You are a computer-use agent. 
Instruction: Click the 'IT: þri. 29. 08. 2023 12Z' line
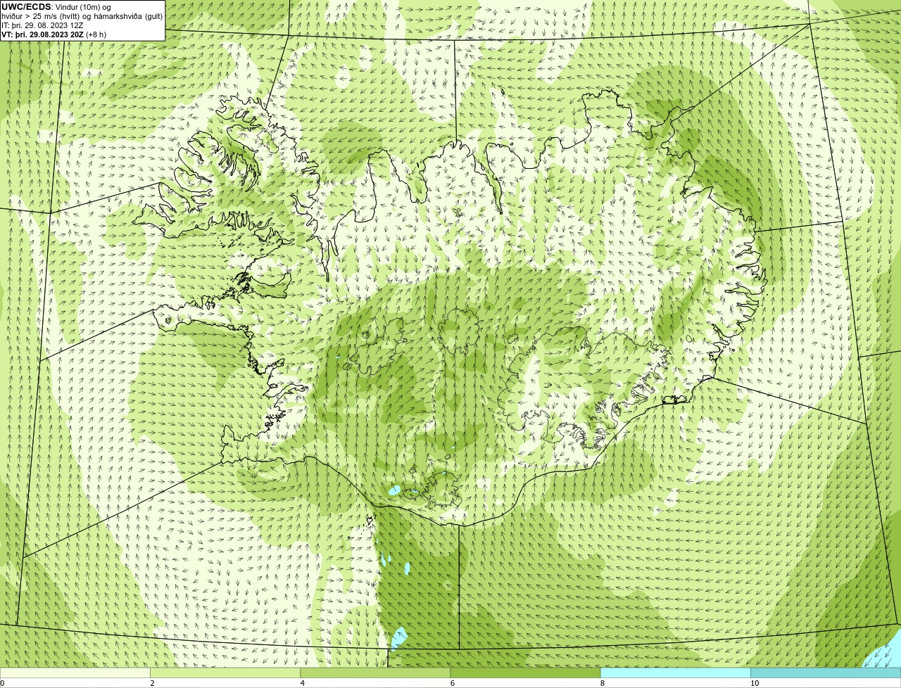[42, 25]
